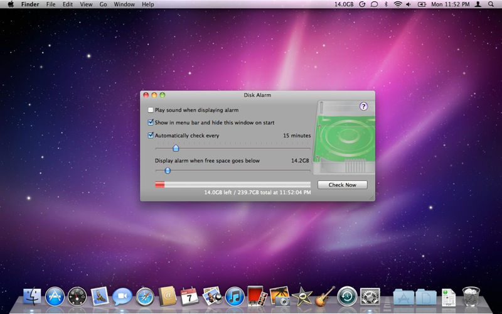Open Spotlight search magnifier icon
This screenshot has width=502, height=314.
click(x=491, y=4)
